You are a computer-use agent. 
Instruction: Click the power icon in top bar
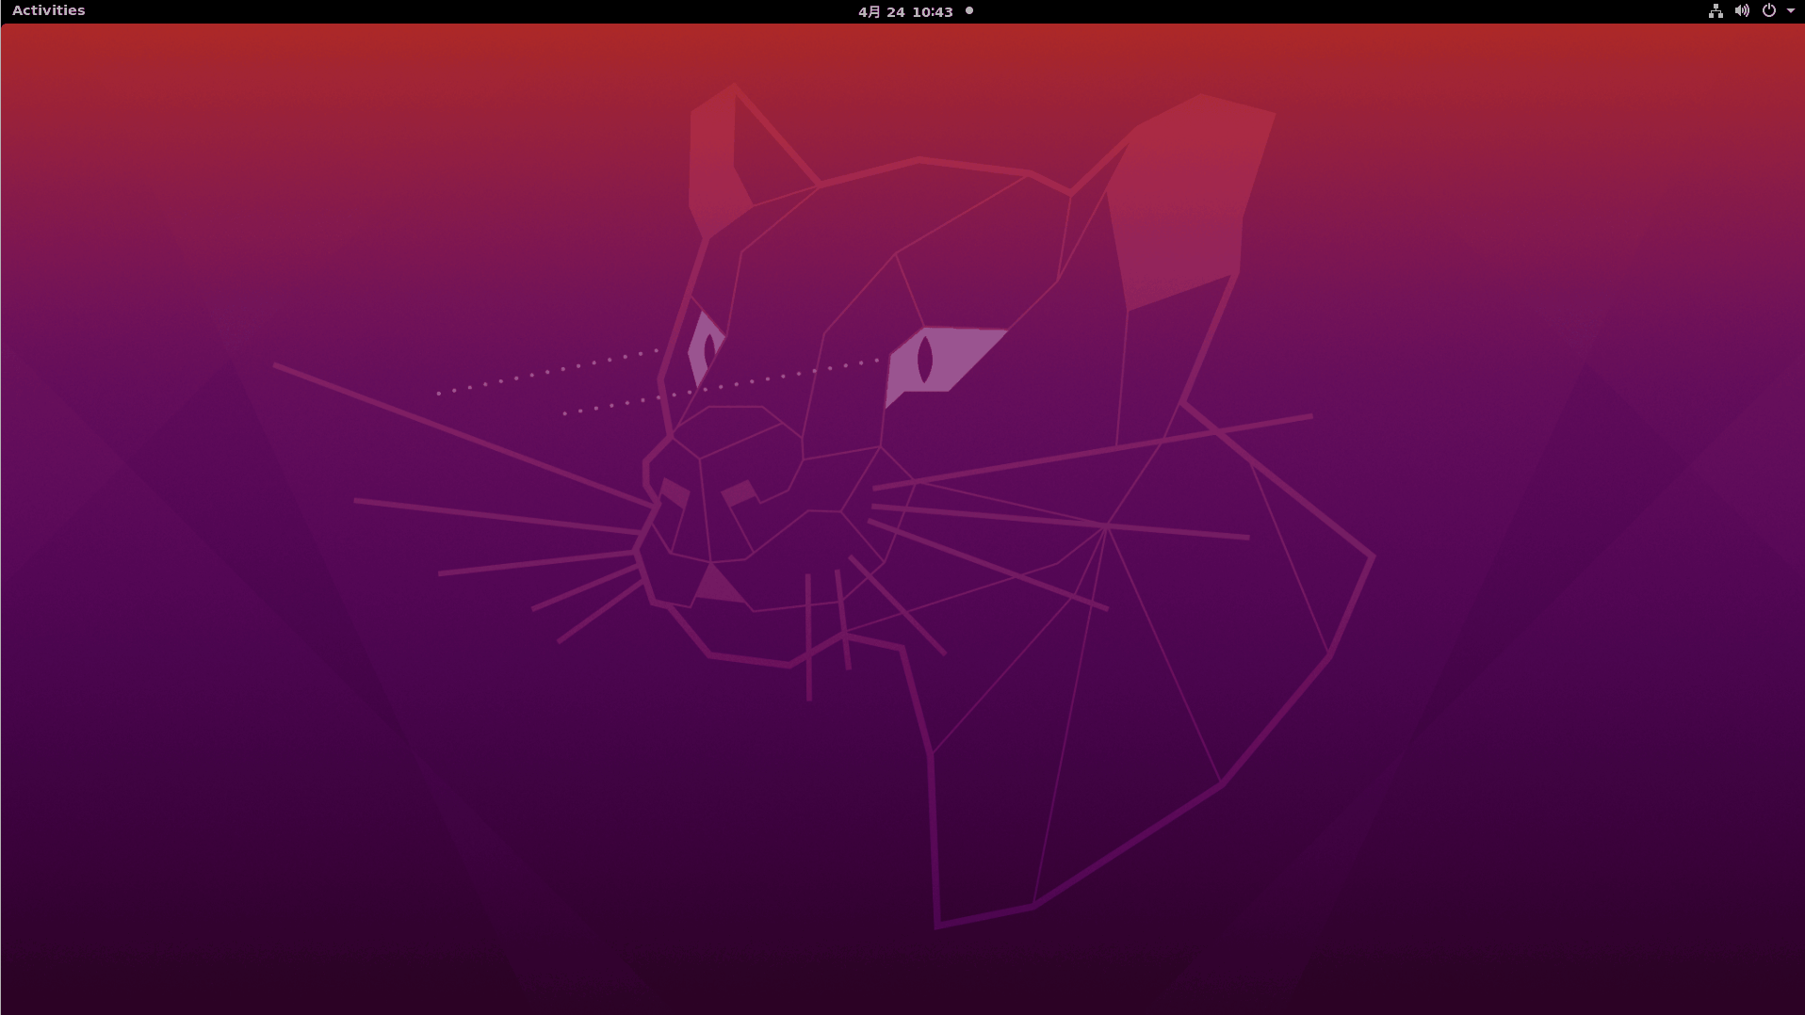coord(1768,11)
